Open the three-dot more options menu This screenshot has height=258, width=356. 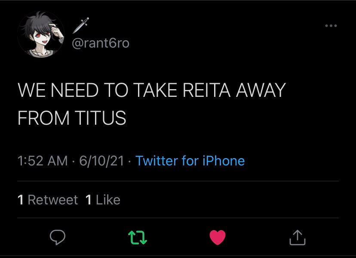(x=331, y=26)
